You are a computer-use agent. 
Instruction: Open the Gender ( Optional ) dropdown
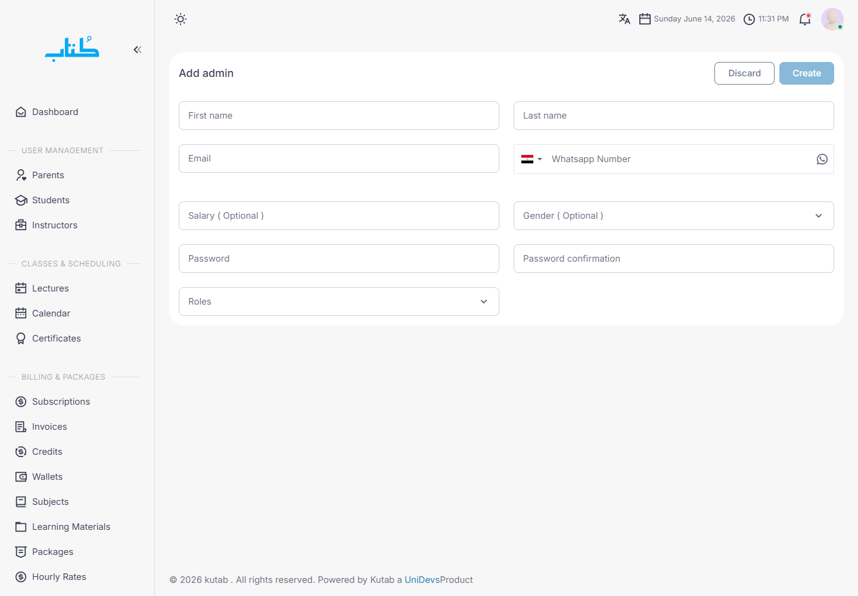coord(674,216)
